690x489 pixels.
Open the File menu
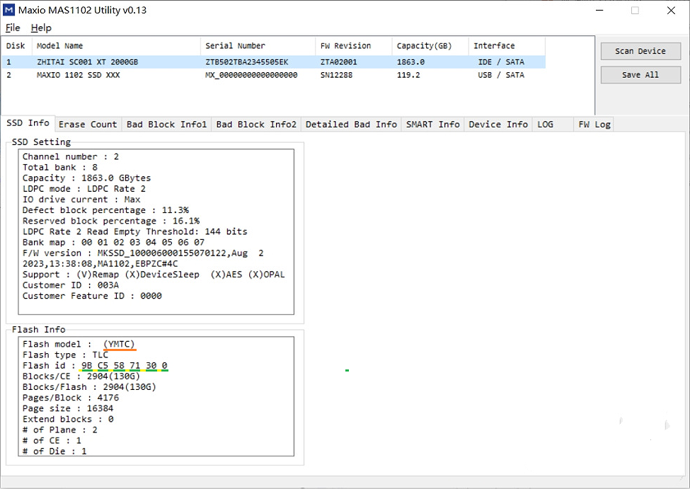13,28
